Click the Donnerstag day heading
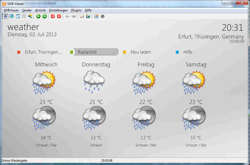 click(96, 65)
